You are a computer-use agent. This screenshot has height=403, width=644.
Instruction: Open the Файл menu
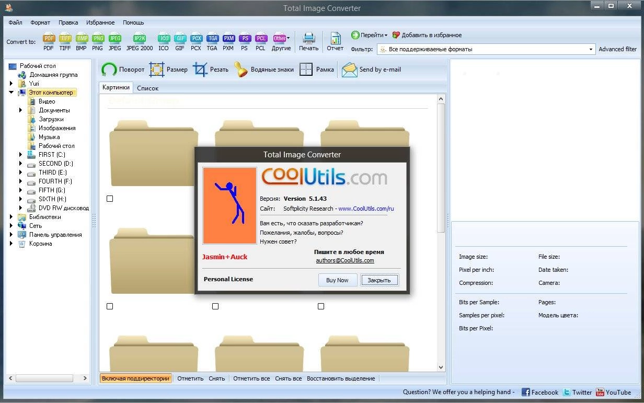[x=15, y=22]
